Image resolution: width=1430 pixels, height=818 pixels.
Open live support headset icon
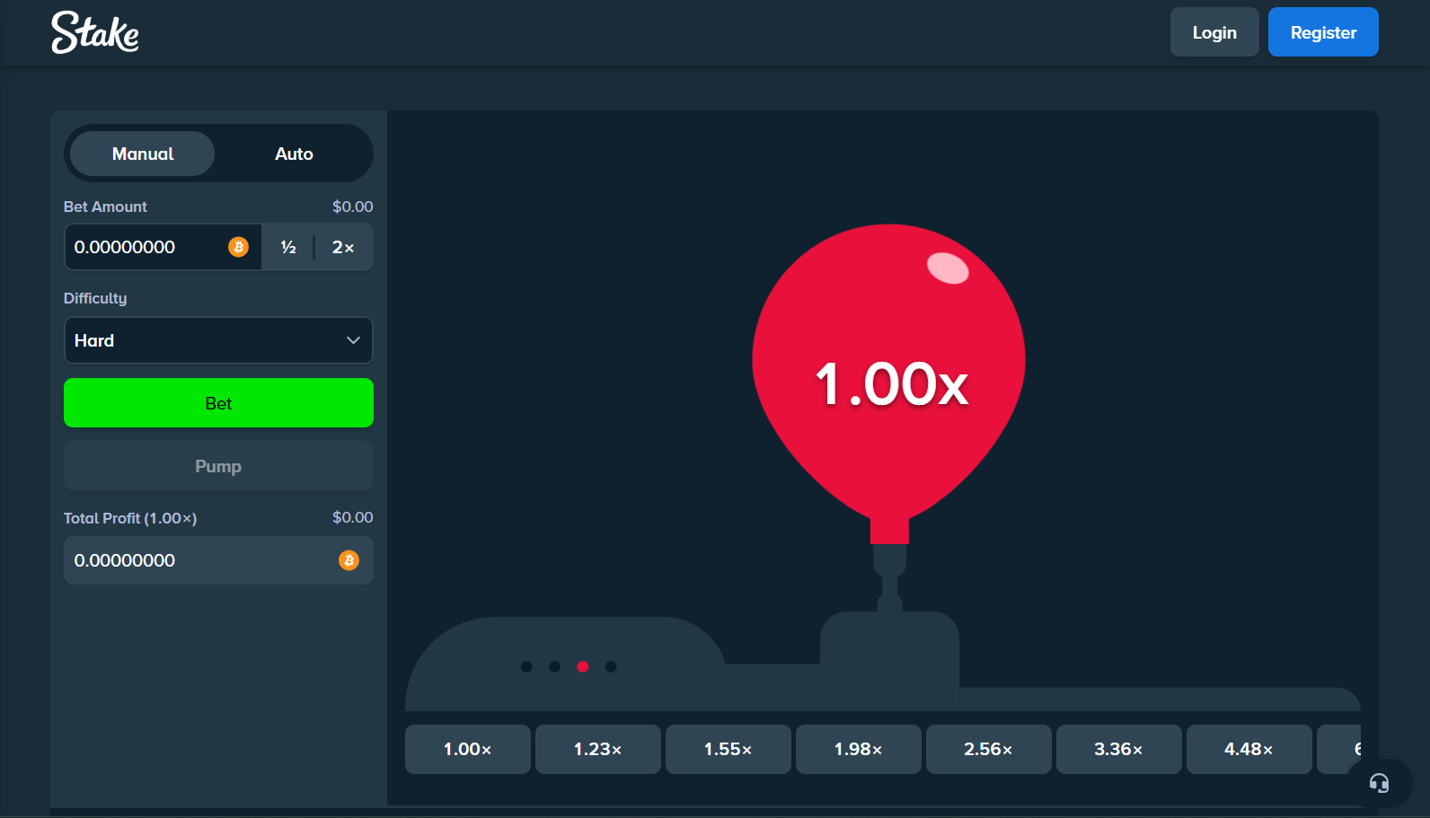[x=1379, y=783]
